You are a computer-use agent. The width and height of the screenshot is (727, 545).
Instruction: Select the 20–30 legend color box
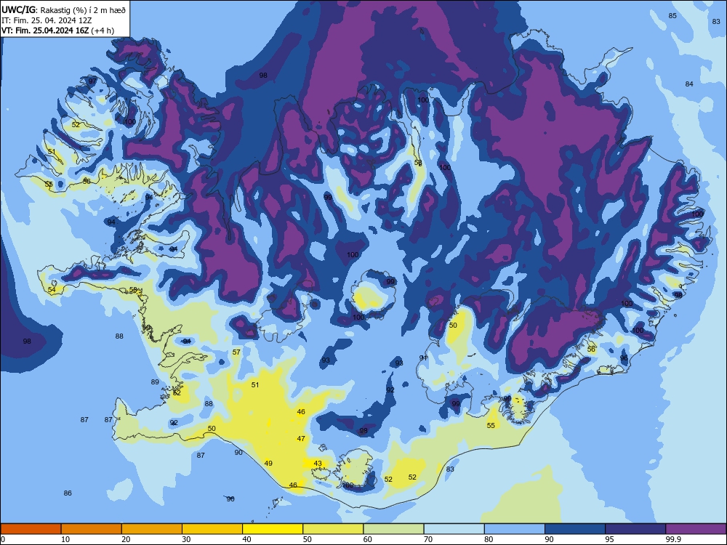(152, 529)
